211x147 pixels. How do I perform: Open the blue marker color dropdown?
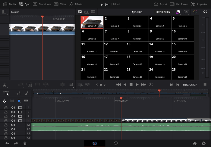19,101
